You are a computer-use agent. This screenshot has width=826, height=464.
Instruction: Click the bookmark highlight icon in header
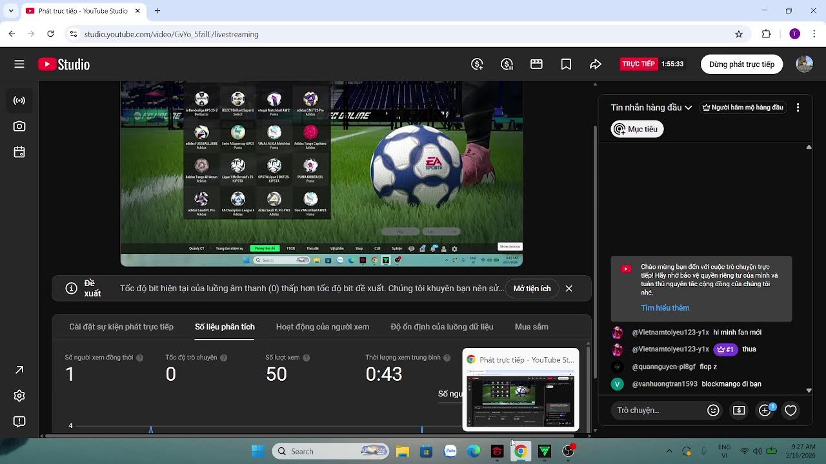[x=566, y=64]
